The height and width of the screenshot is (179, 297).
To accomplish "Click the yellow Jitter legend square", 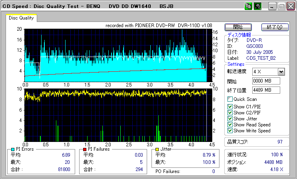I will coord(158,149).
